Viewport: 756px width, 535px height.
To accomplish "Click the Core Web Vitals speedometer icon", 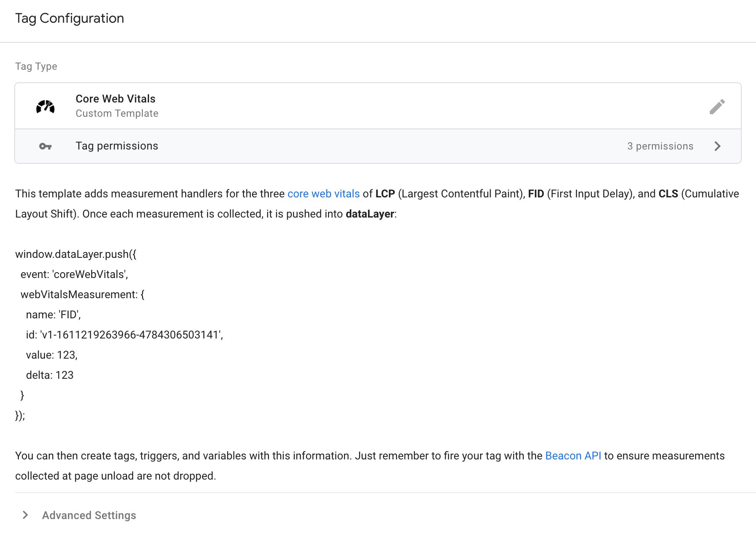I will point(45,107).
